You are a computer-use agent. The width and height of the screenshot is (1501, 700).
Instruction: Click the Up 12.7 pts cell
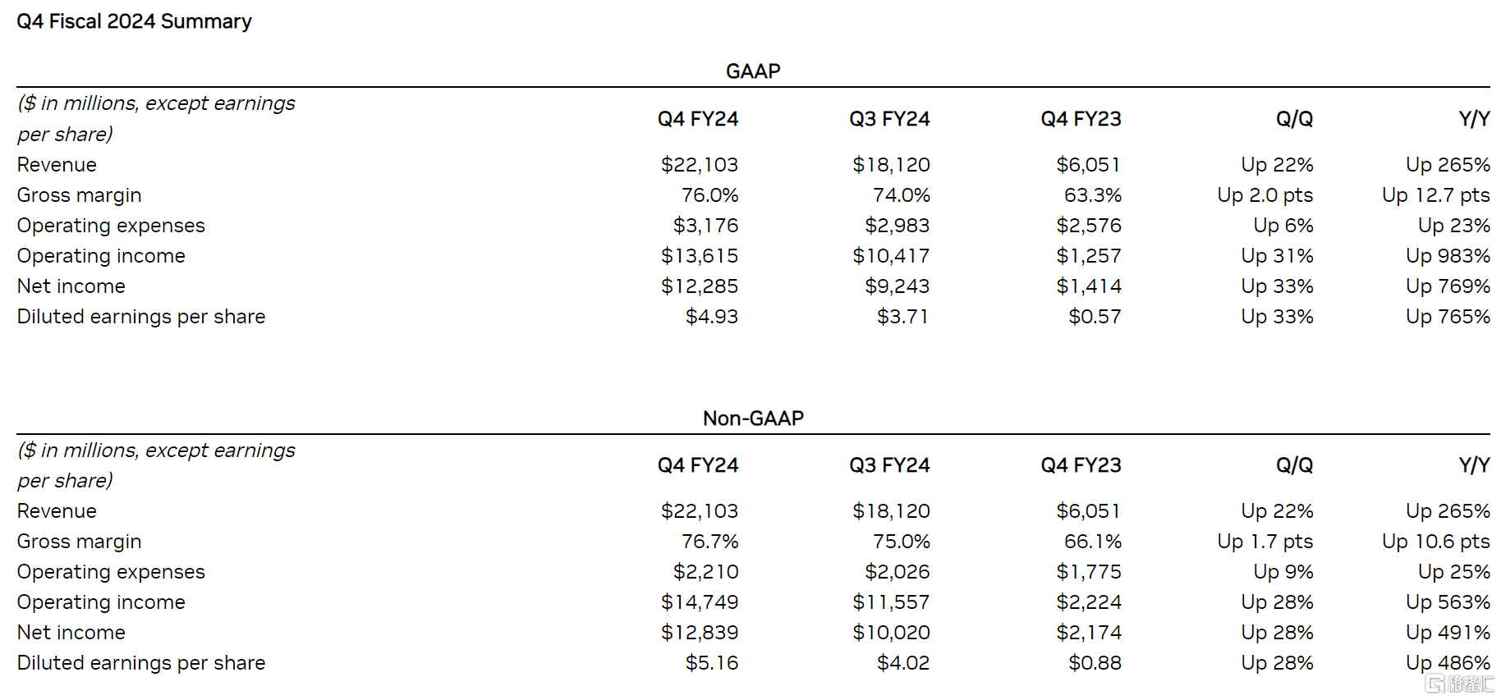pyautogui.click(x=1435, y=195)
